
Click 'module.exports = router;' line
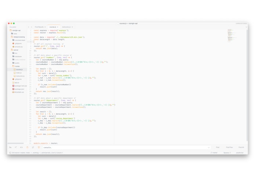pyautogui.click(x=45, y=143)
